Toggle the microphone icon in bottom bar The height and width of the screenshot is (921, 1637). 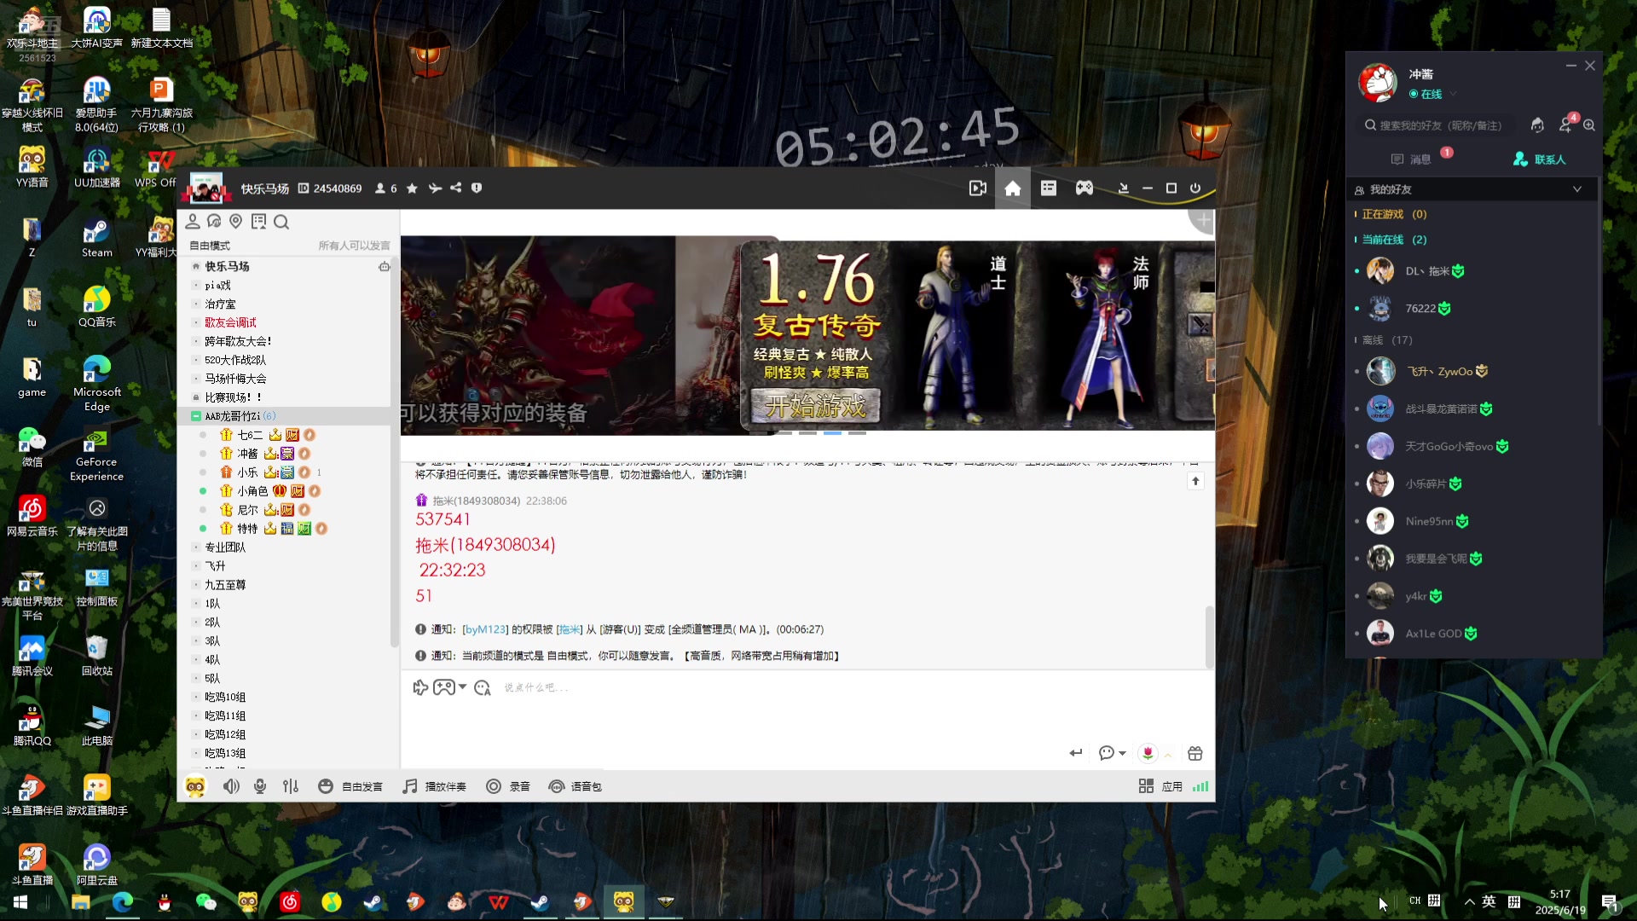[260, 786]
